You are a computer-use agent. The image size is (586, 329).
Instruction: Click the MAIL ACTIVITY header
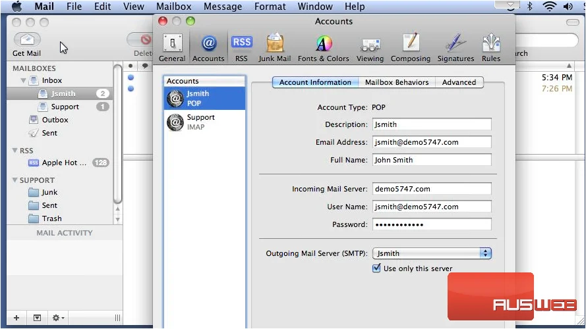tap(65, 233)
